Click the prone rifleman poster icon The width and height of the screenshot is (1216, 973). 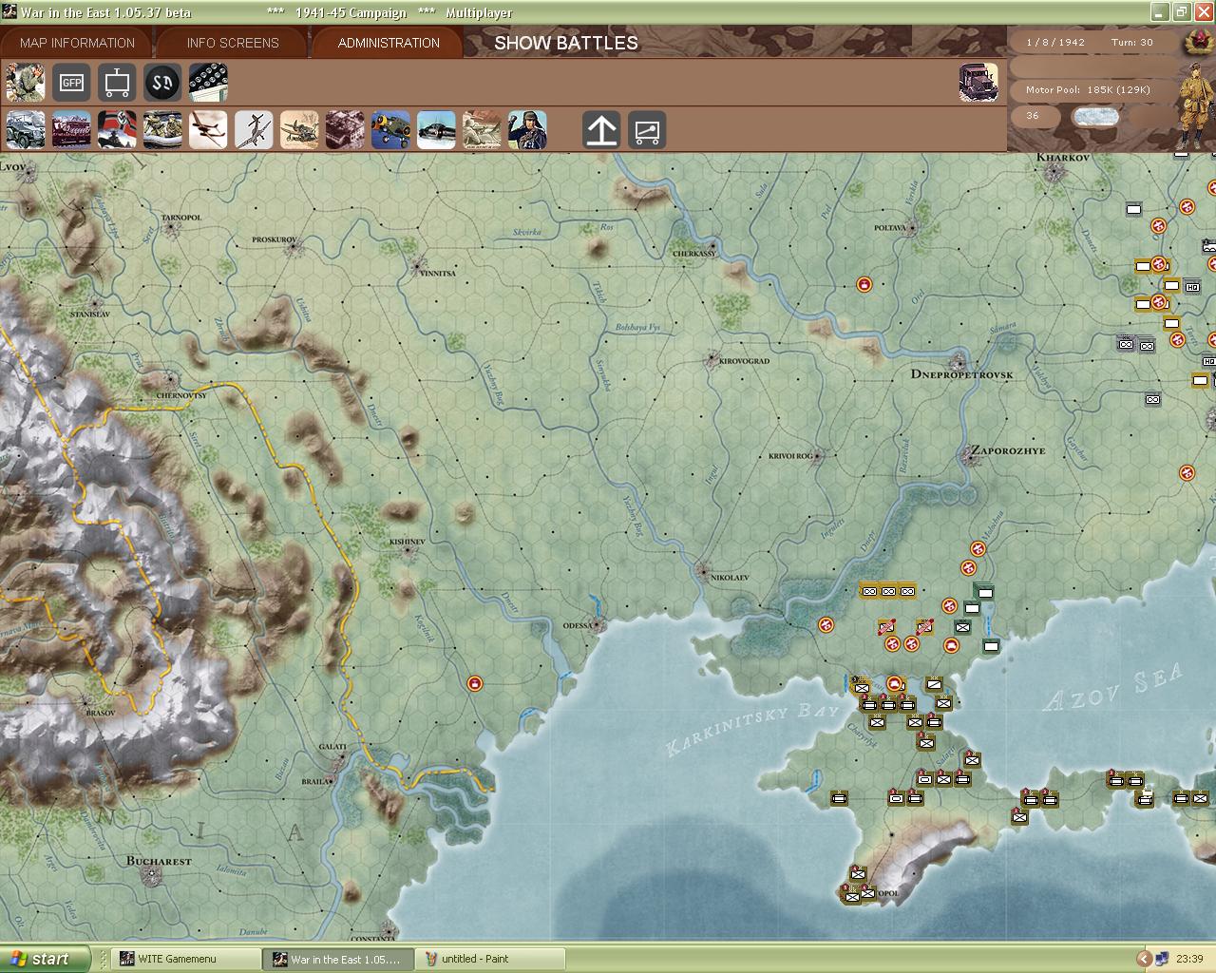pyautogui.click(x=482, y=130)
